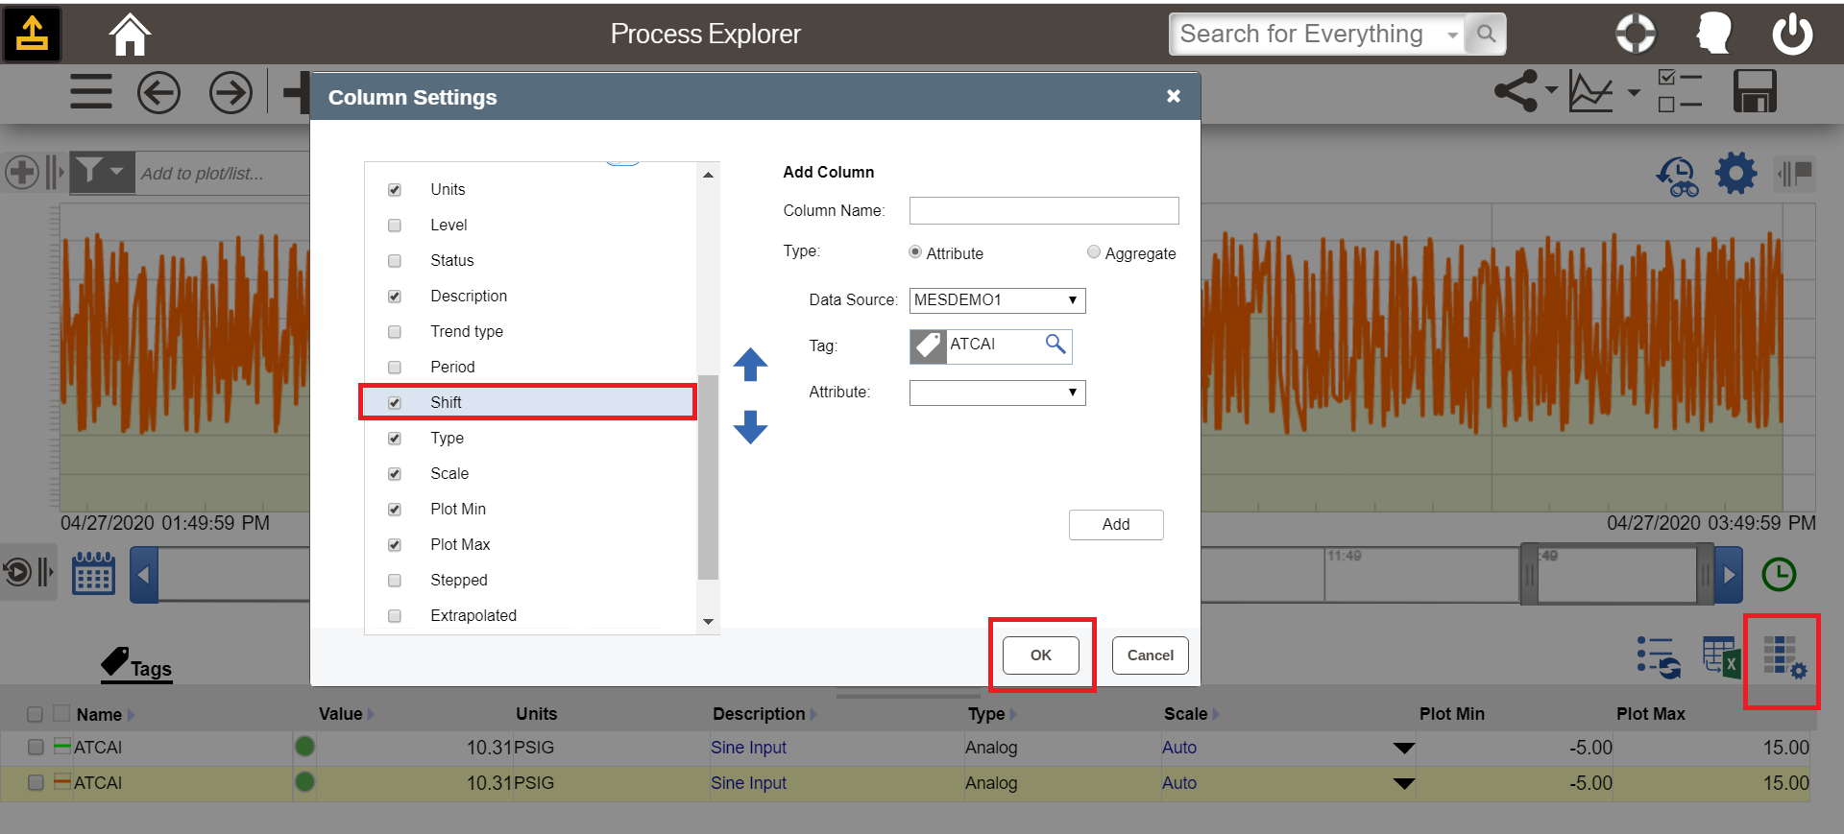
Task: Click the tag search magnifier icon
Action: tap(1055, 345)
